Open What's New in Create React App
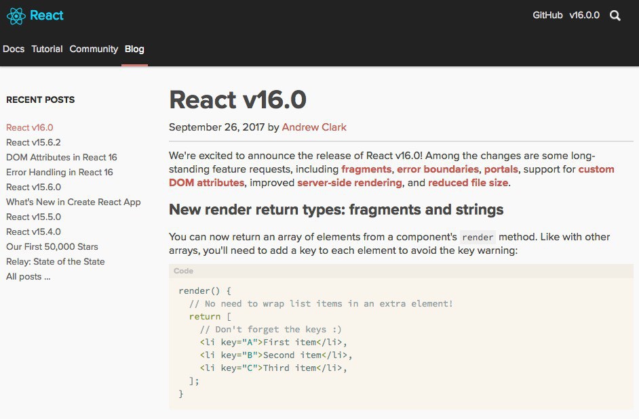This screenshot has width=639, height=419. pos(73,202)
